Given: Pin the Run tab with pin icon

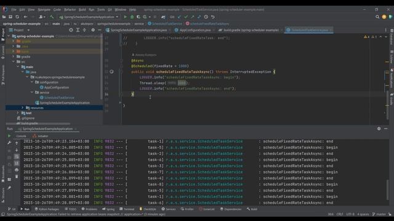Looking at the screenshot, I should (x=9, y=188).
